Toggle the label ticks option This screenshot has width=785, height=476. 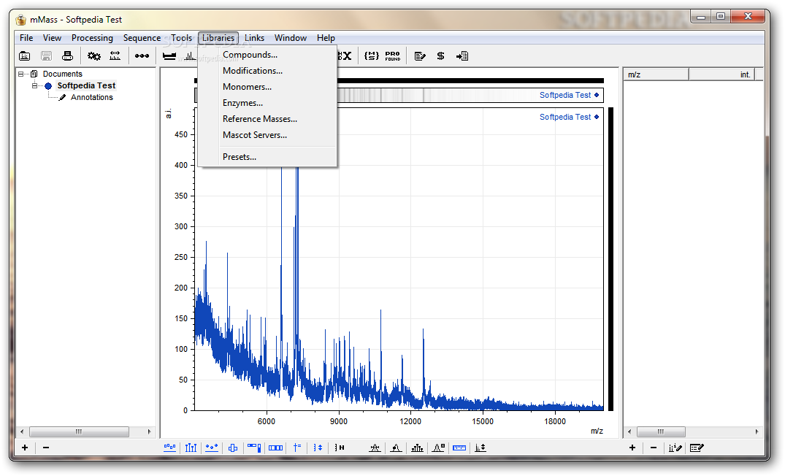point(191,448)
